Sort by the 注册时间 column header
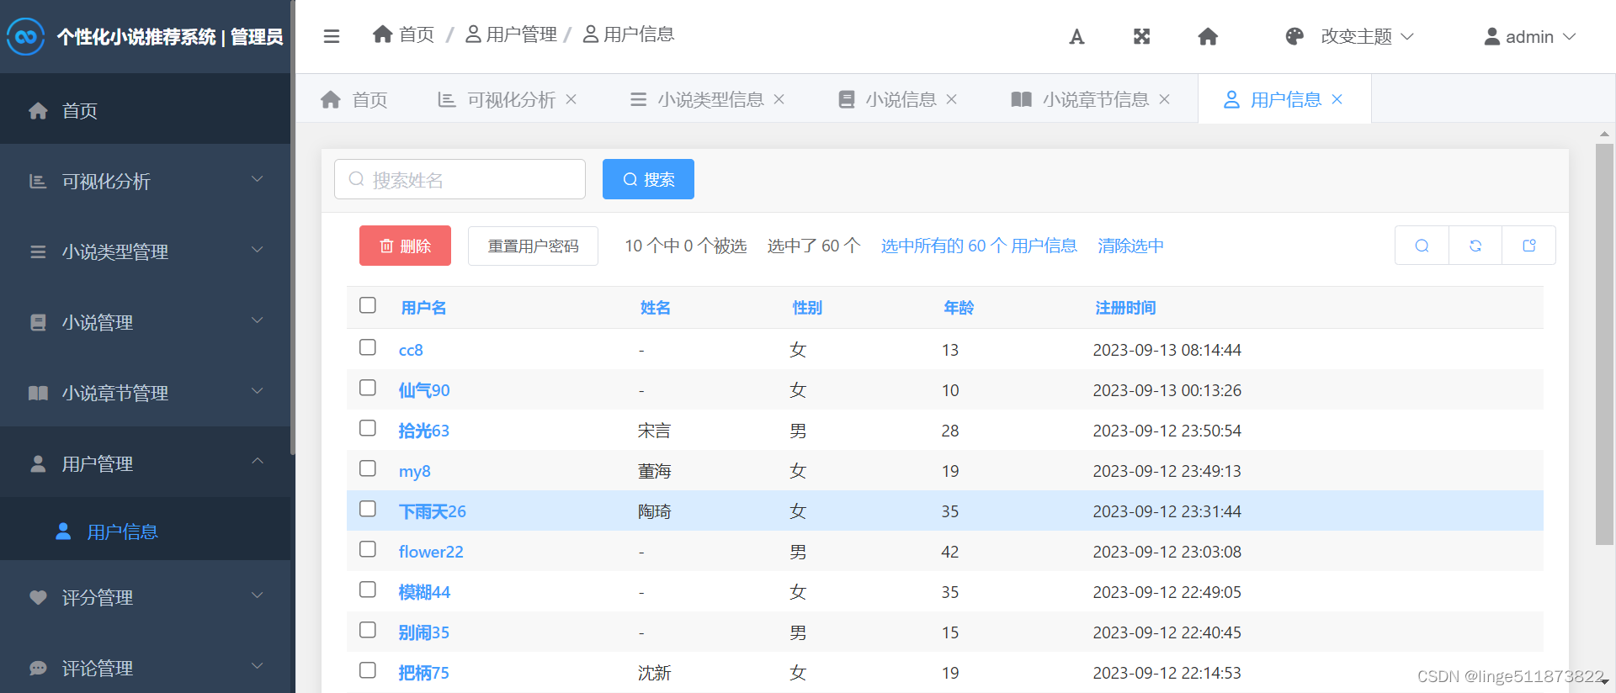This screenshot has width=1616, height=693. pyautogui.click(x=1125, y=308)
